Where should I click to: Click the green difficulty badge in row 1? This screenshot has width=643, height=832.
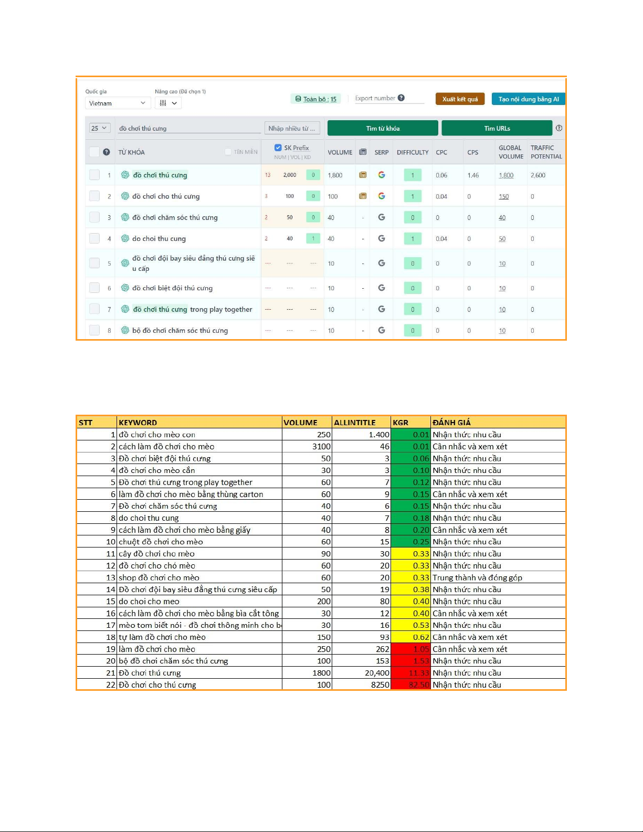413,175
